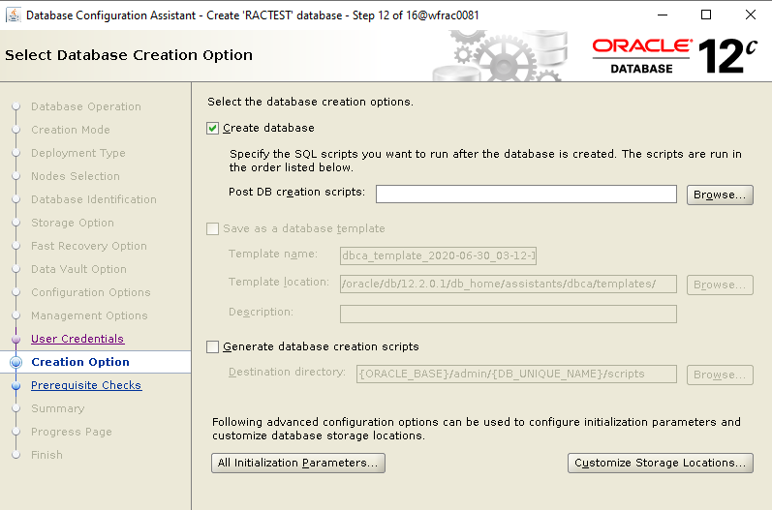The height and width of the screenshot is (510, 772).
Task: Click Storage Option in the step list
Action: coord(73,223)
